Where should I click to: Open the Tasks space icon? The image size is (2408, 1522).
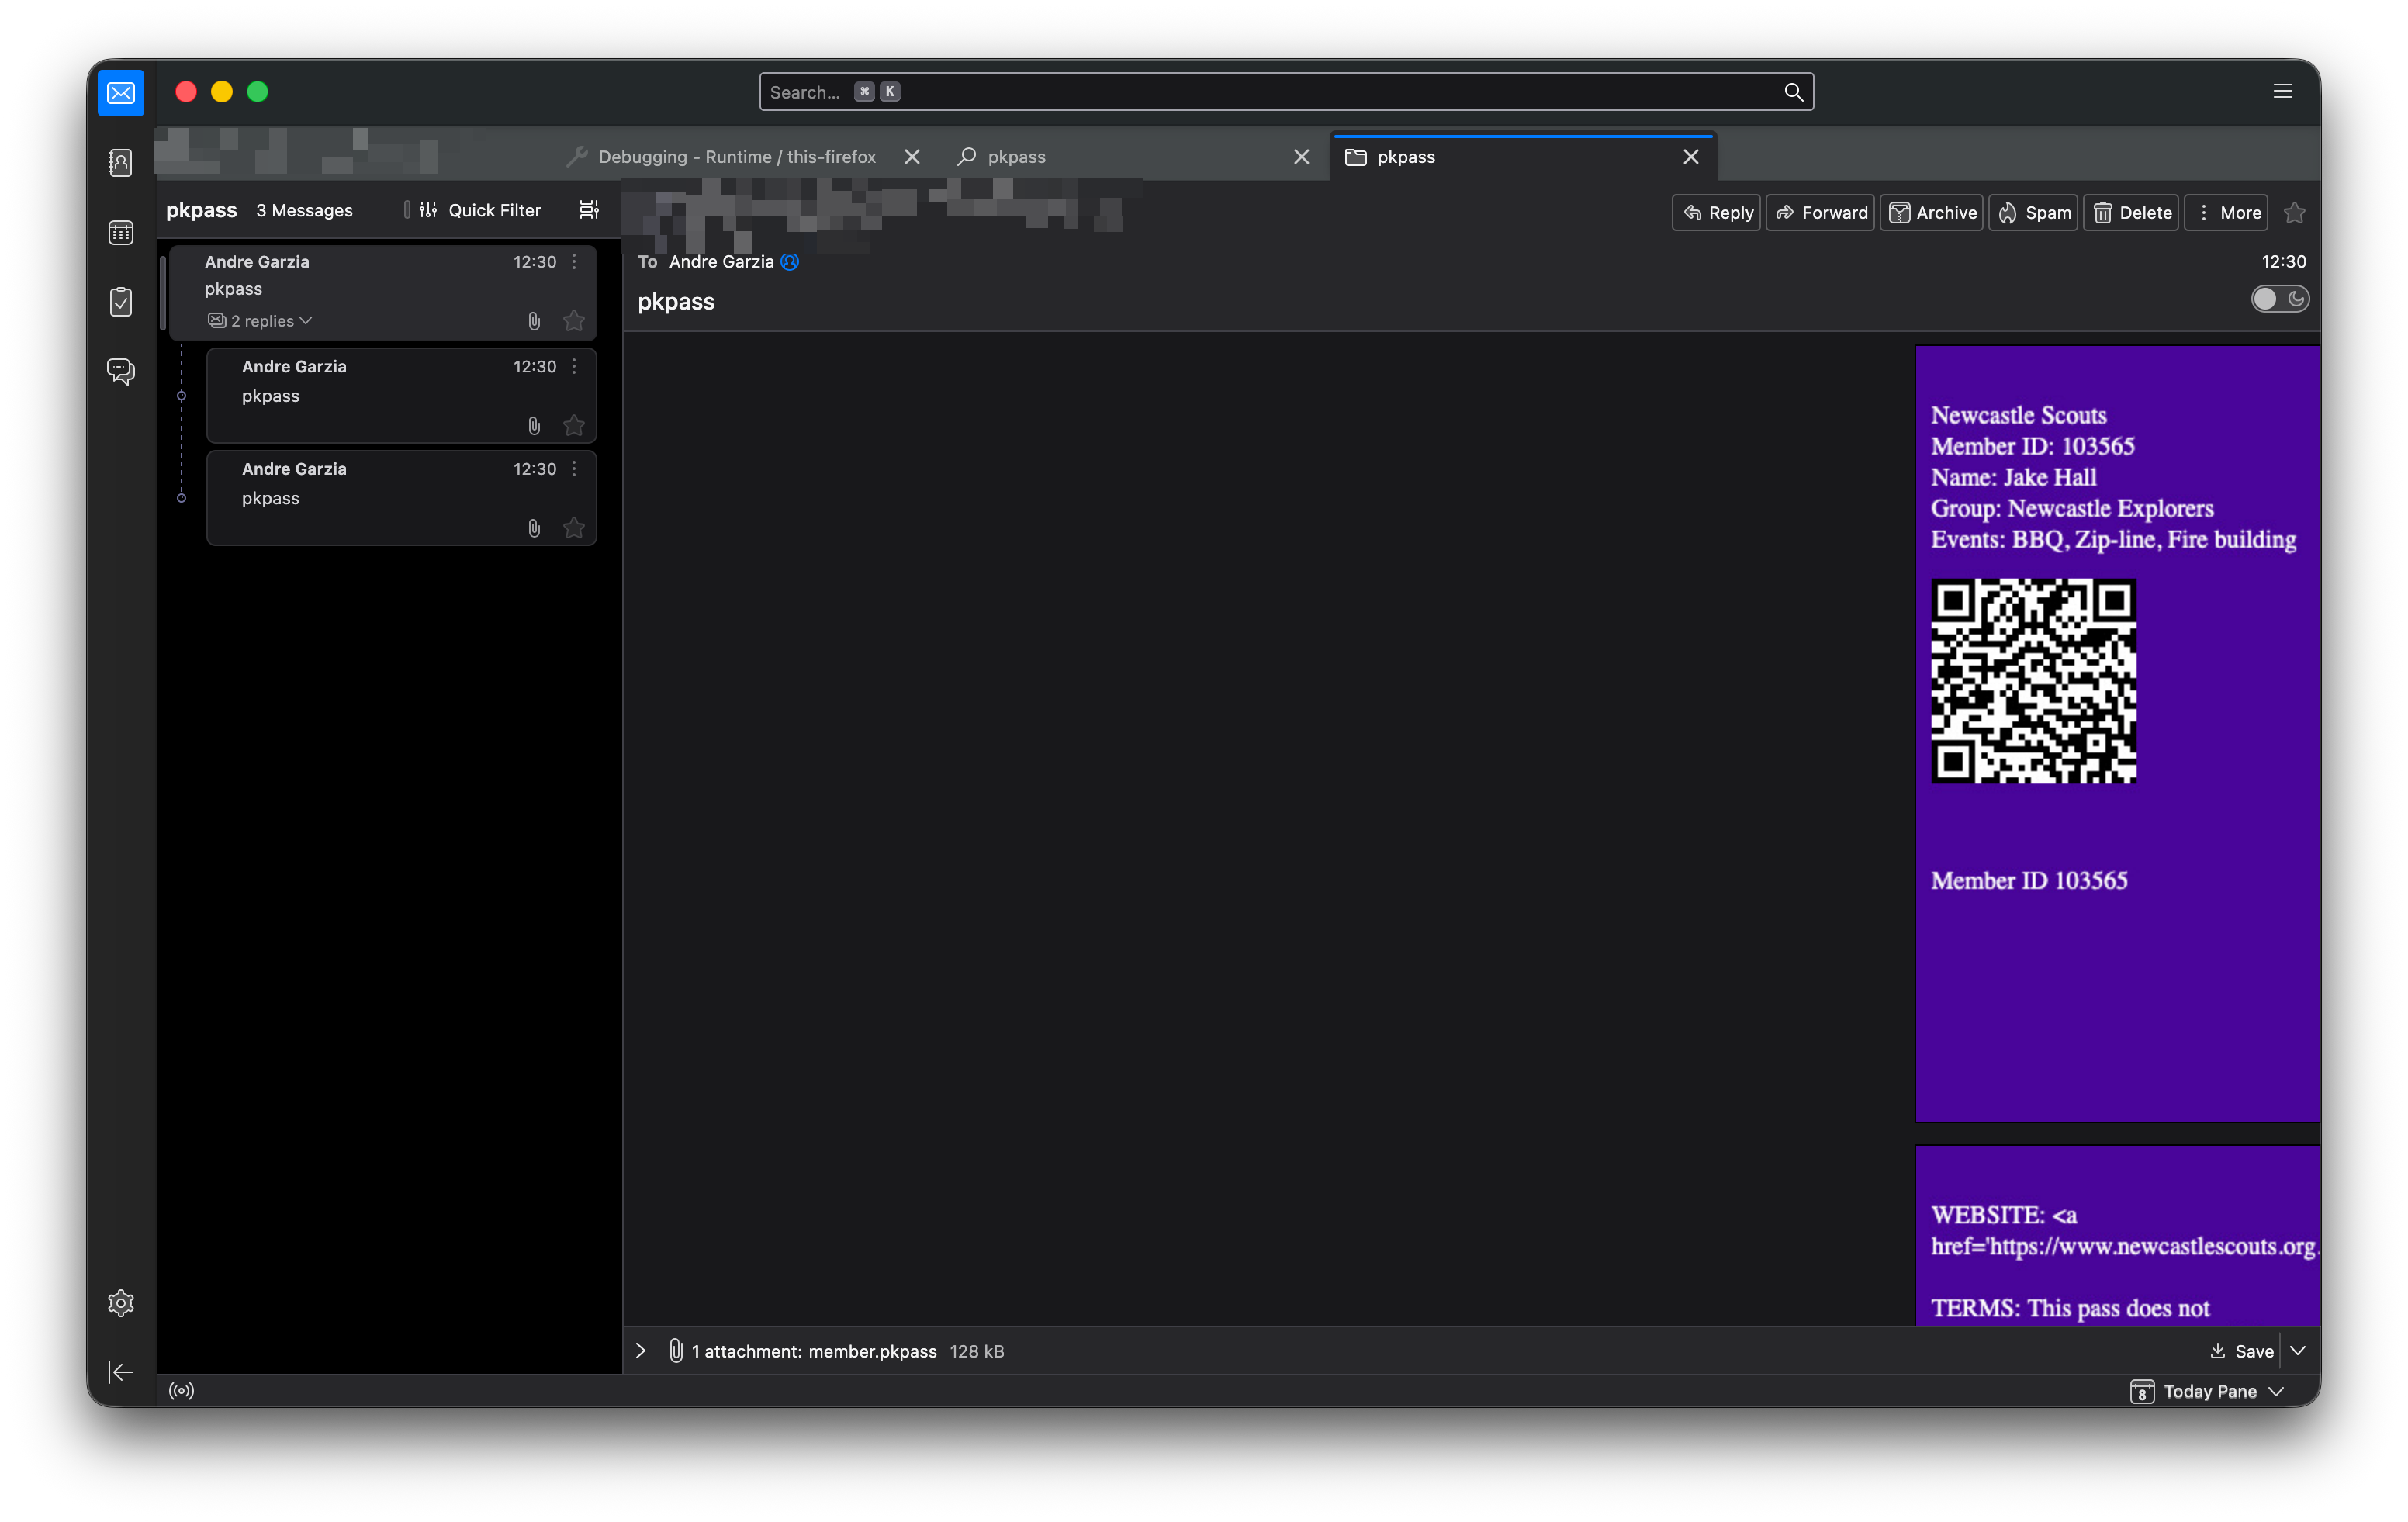coord(120,302)
